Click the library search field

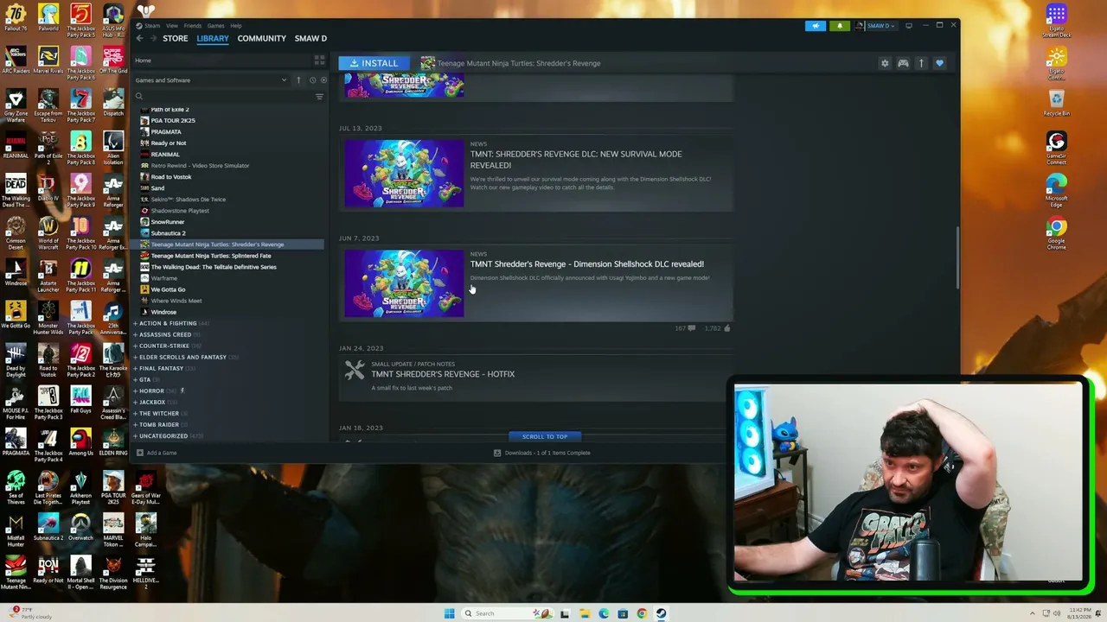[225, 96]
